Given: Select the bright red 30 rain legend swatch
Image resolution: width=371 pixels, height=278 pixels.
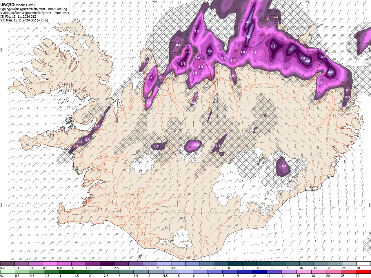Looking at the screenshot, I should [x=363, y=272].
